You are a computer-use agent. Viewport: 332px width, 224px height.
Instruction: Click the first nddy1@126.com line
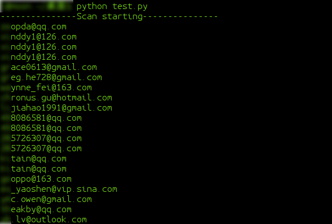coord(43,37)
